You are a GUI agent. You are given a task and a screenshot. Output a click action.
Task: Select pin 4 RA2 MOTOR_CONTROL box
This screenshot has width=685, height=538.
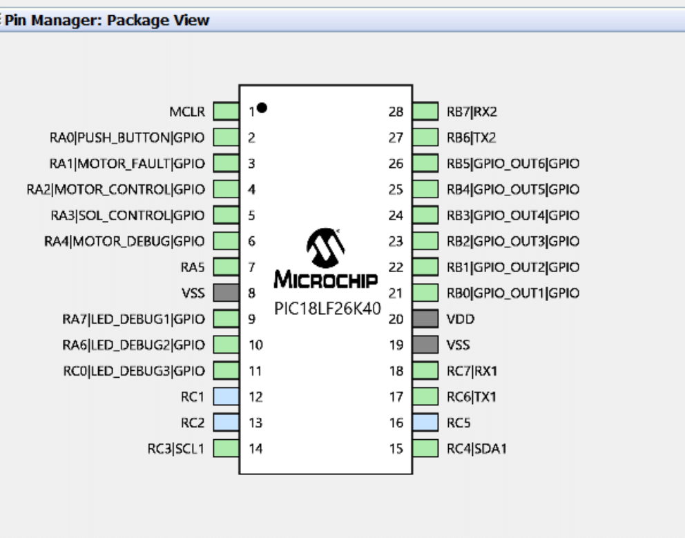pyautogui.click(x=226, y=189)
